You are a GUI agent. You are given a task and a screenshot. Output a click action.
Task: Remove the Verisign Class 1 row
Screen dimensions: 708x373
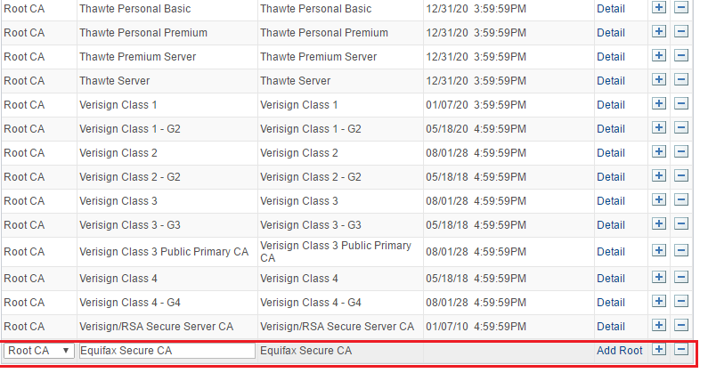coord(681,104)
